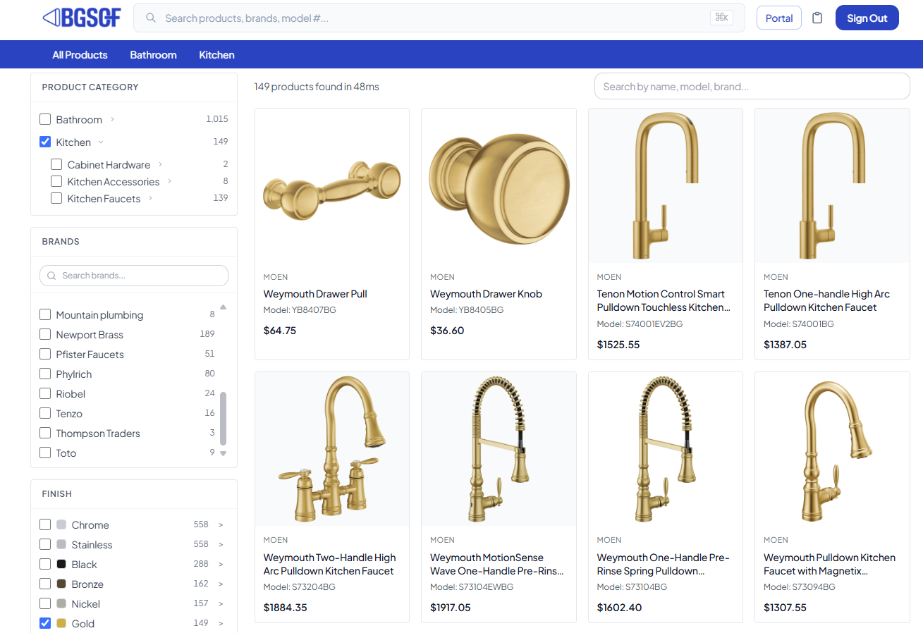Expand the Chrome finish arrow
The width and height of the screenshot is (923, 633).
(221, 524)
